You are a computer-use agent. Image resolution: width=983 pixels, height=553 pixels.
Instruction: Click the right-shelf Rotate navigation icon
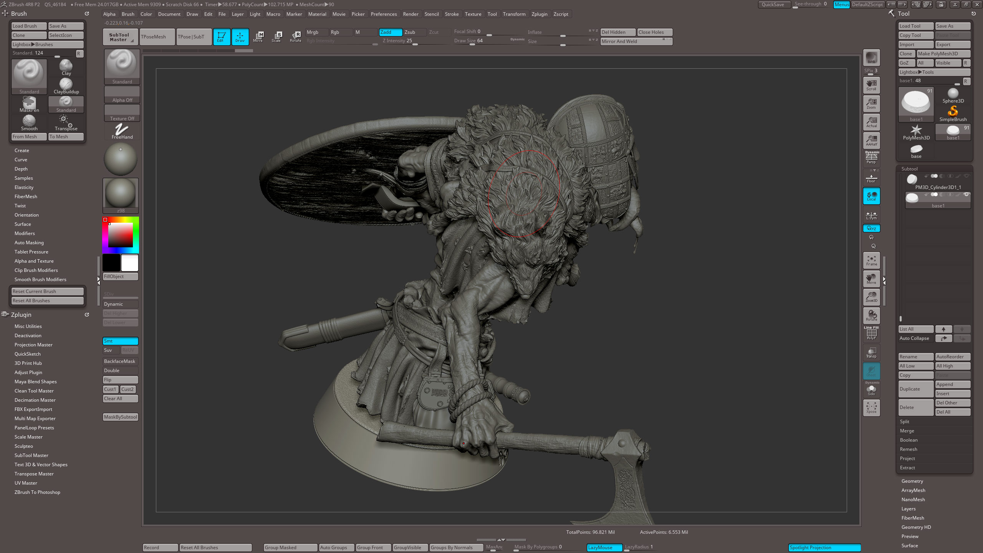click(871, 316)
